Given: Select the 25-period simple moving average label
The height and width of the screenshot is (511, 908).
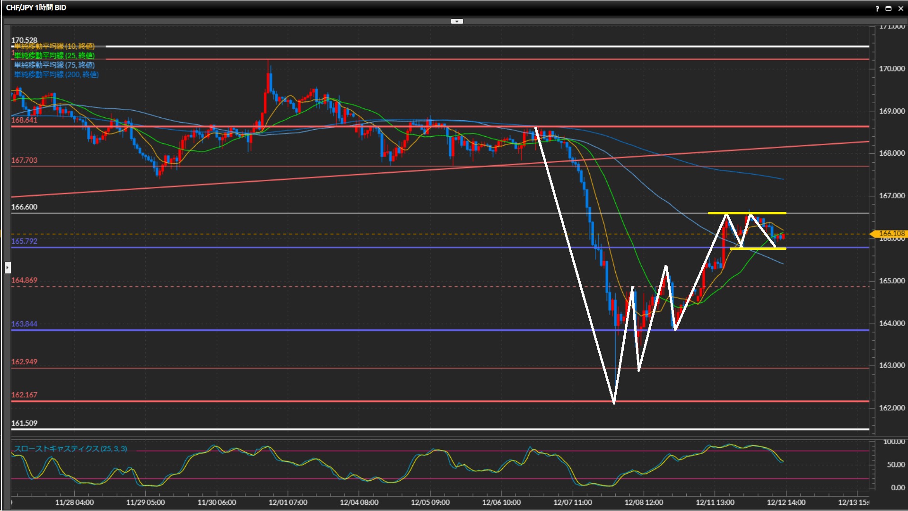Looking at the screenshot, I should 54,56.
